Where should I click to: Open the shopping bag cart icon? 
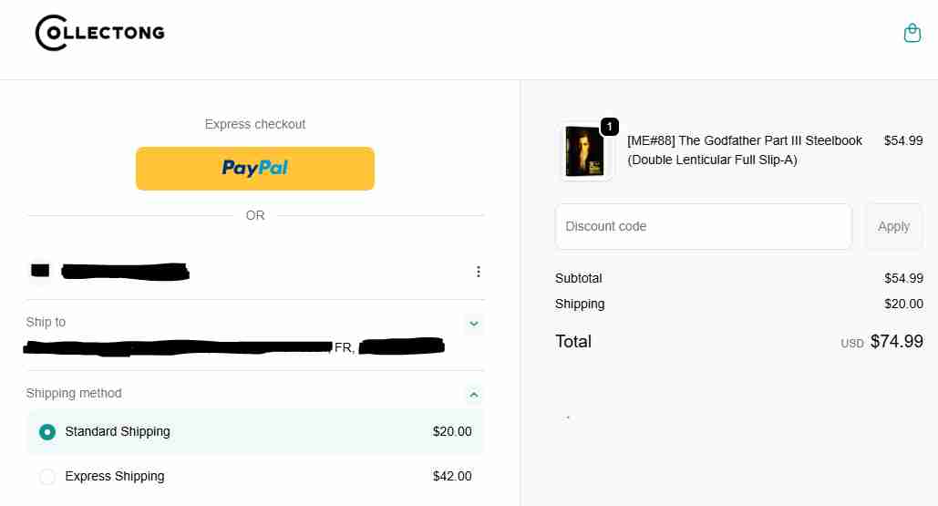[x=912, y=34]
